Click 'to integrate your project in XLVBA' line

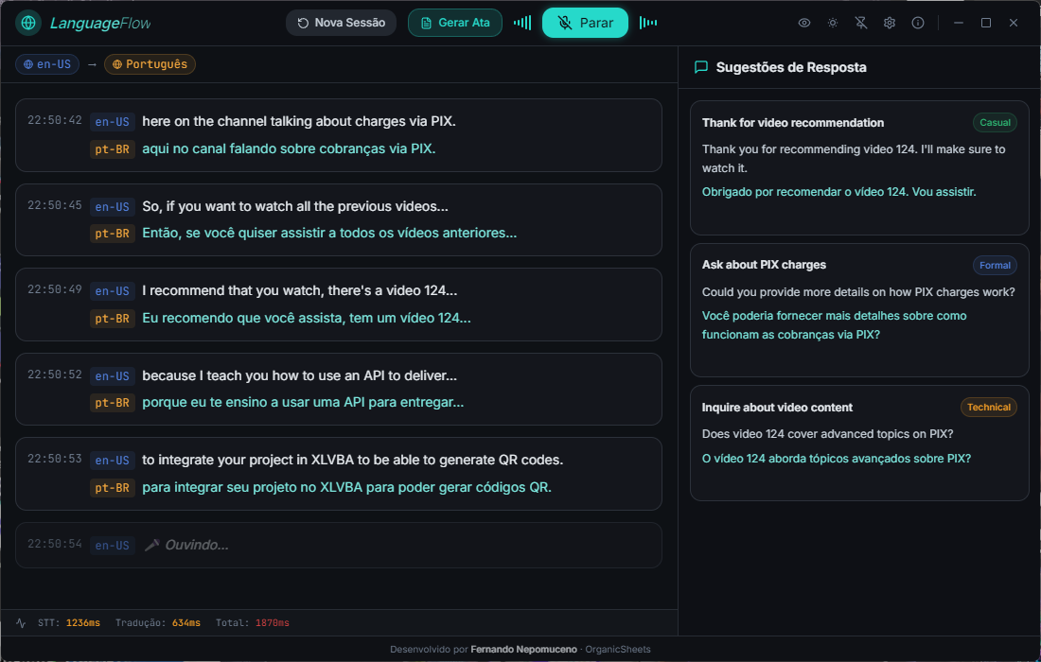353,460
